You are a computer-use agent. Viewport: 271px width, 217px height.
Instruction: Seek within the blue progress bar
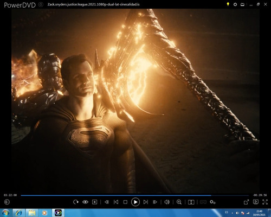(134, 195)
